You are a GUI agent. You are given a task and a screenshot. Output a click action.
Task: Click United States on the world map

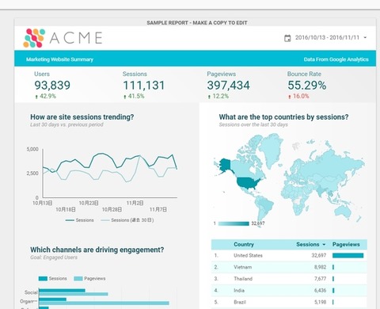[x=248, y=183]
